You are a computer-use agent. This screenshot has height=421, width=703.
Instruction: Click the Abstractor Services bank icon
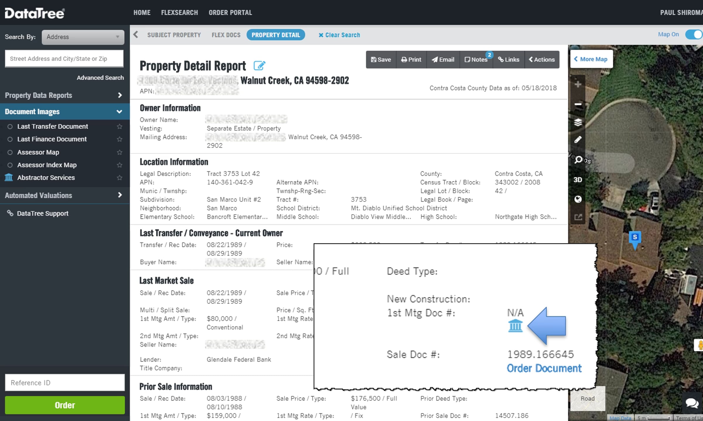(9, 177)
